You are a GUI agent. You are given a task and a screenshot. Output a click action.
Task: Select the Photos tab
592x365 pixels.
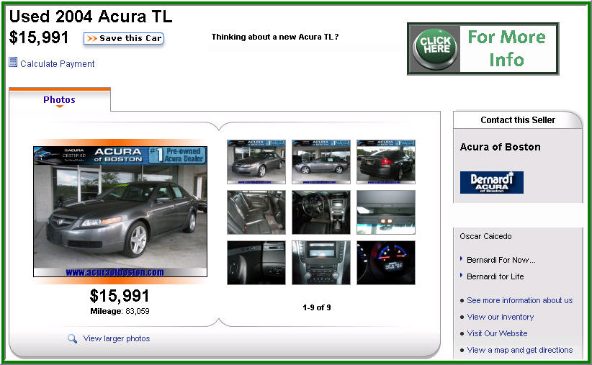pyautogui.click(x=59, y=99)
